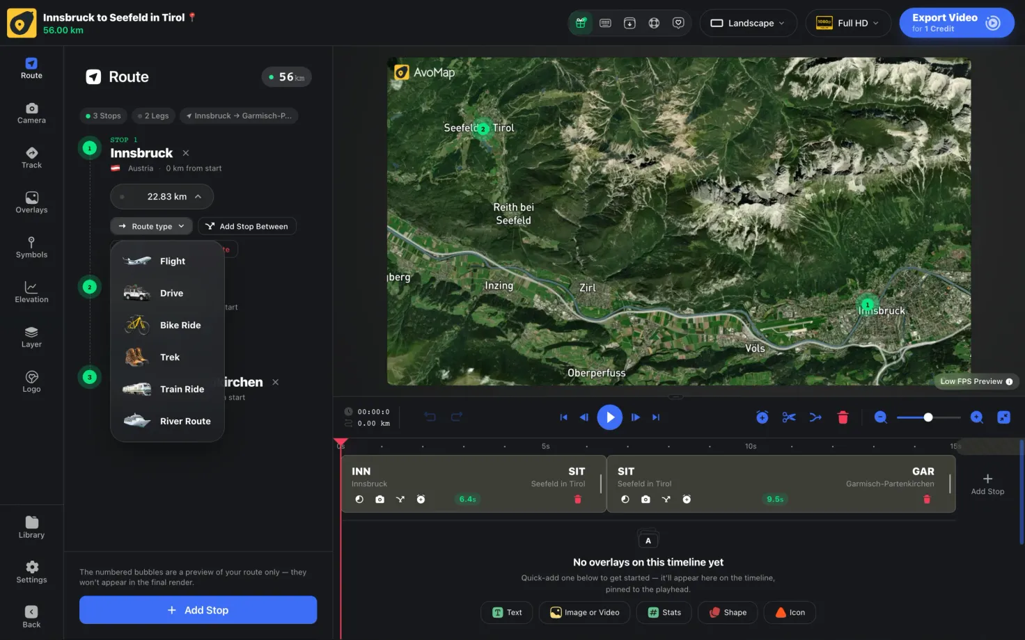Choose Train Ride from the route type menu
Viewport: 1025px width, 640px height.
tap(167, 390)
